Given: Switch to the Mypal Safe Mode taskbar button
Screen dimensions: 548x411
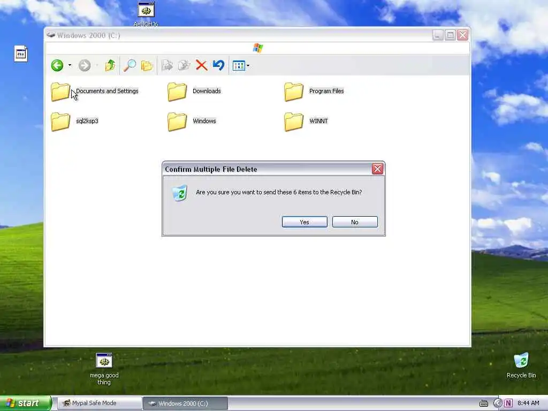Looking at the screenshot, I should 100,404.
